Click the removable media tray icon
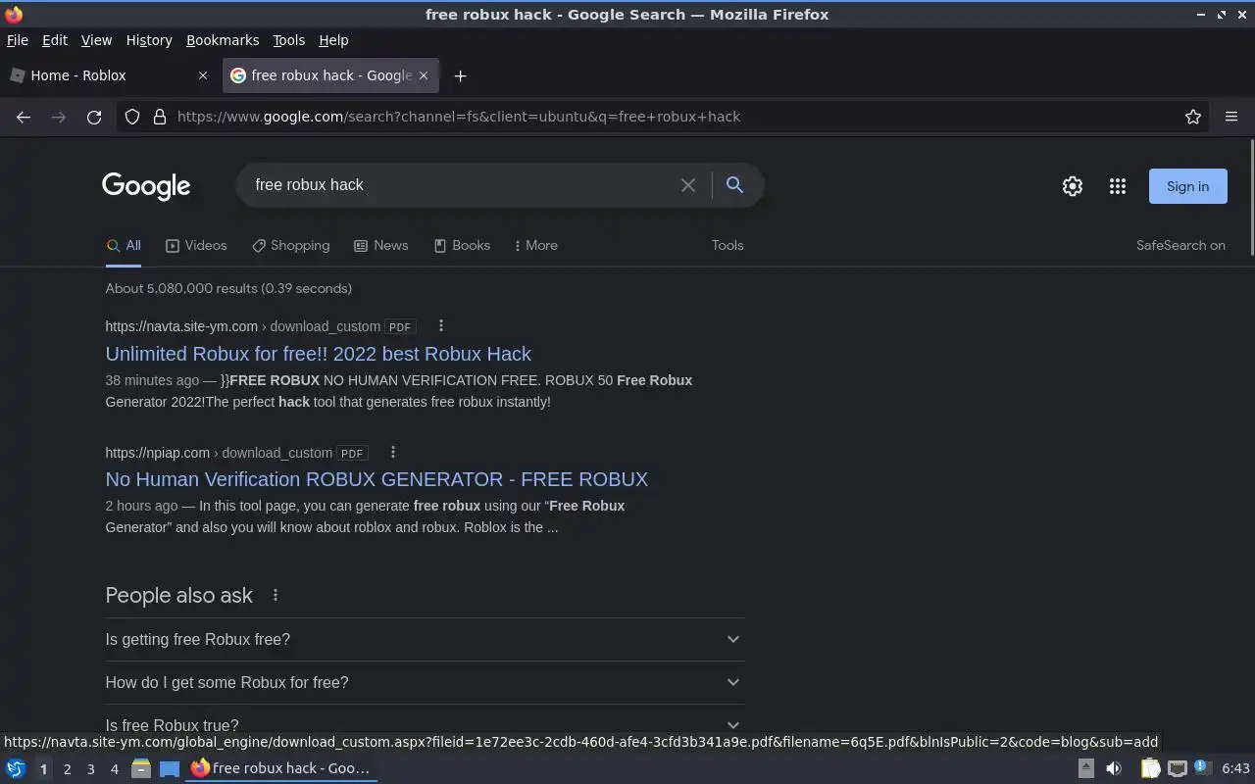The width and height of the screenshot is (1255, 784). 1085,769
